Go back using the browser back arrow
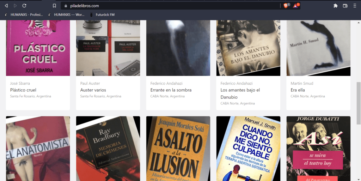Screen dimensions: 361x181 click(x=6, y=6)
